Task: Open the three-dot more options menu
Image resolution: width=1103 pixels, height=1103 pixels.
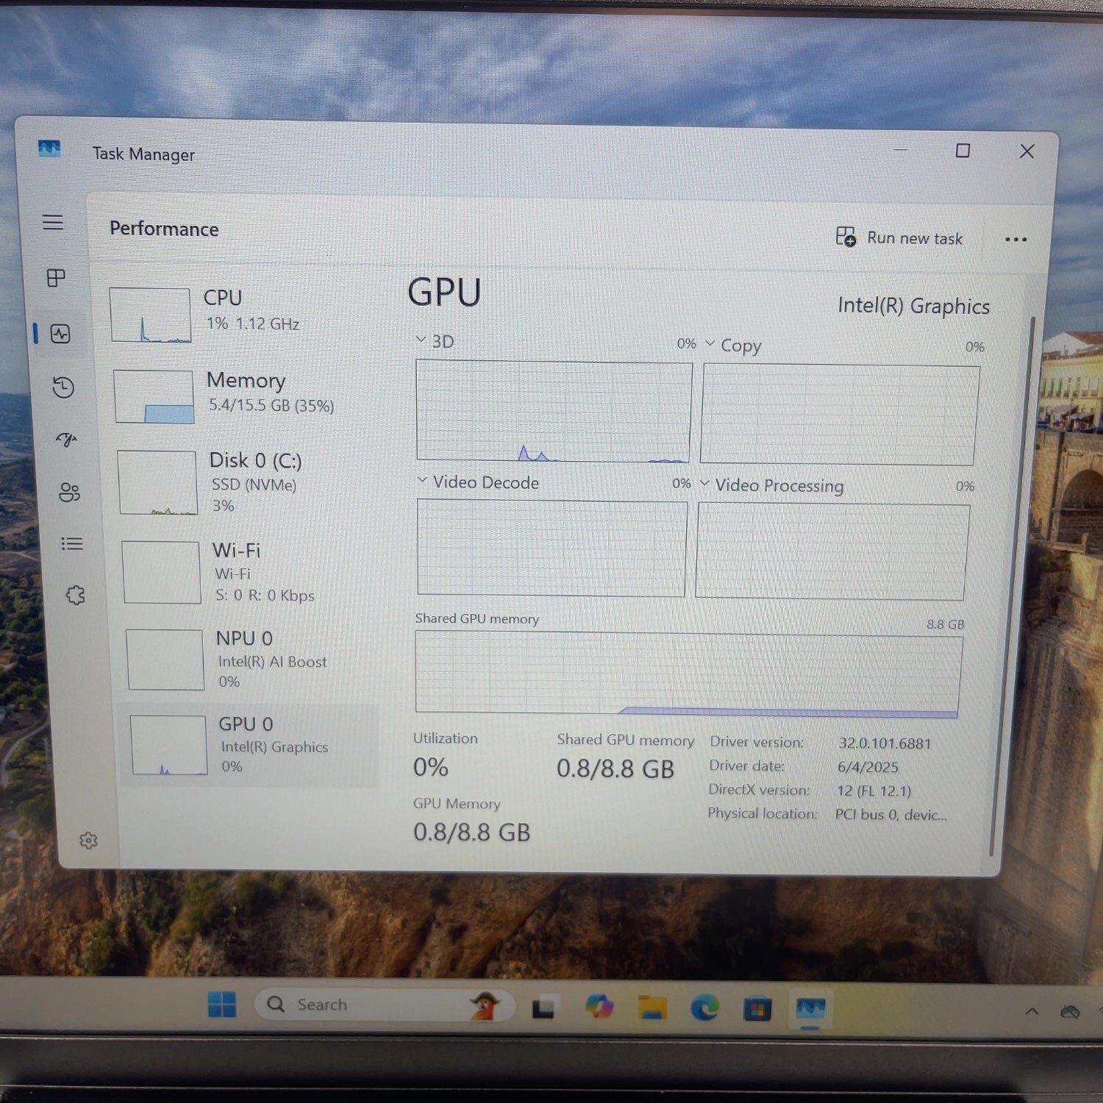Action: coord(1015,240)
